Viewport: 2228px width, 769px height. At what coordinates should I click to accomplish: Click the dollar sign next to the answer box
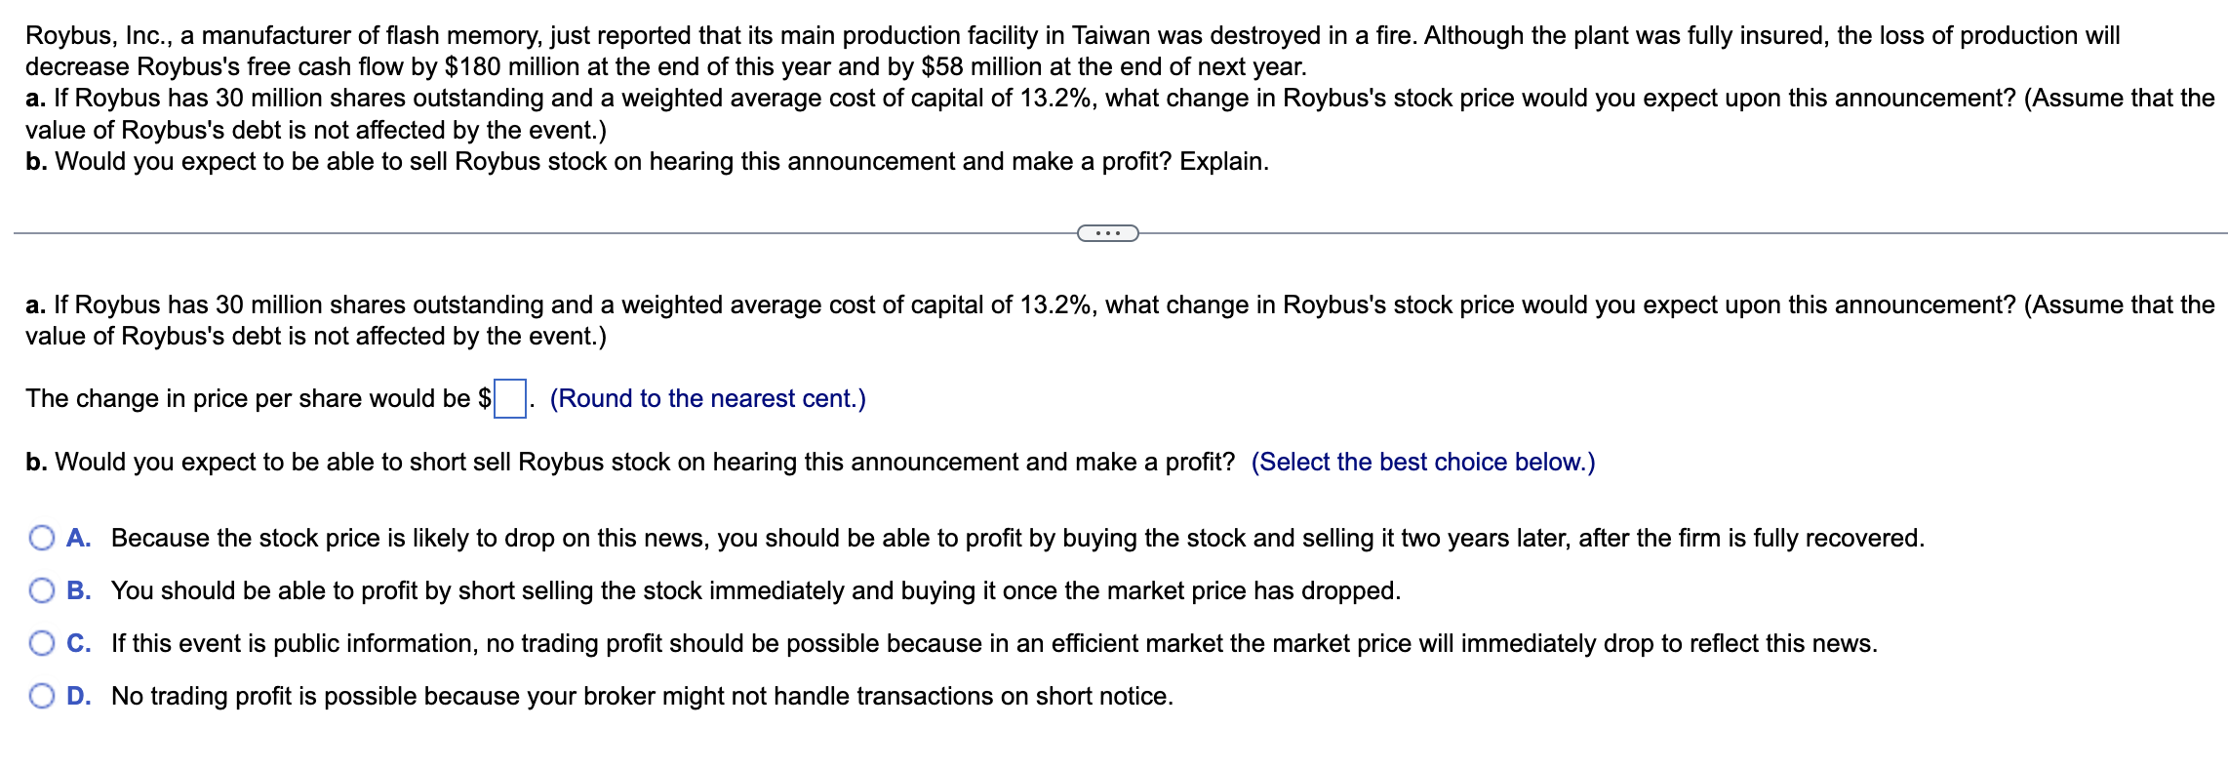482,398
